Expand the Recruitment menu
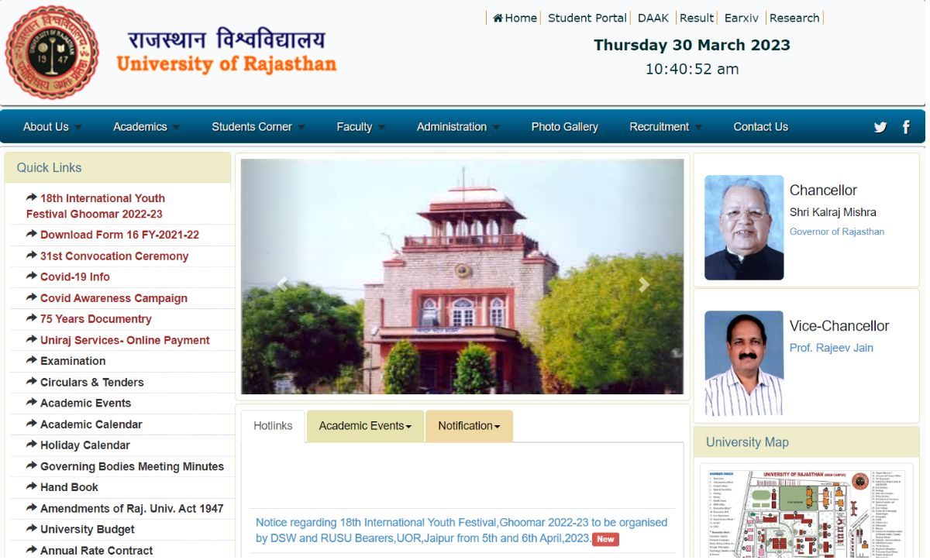 click(x=666, y=127)
